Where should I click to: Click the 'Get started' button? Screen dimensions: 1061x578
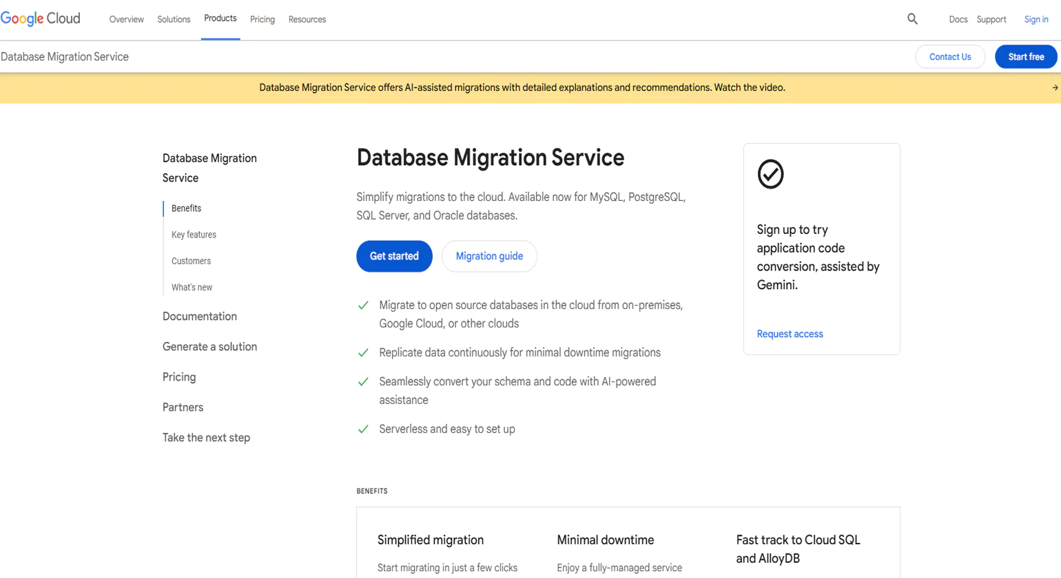393,256
